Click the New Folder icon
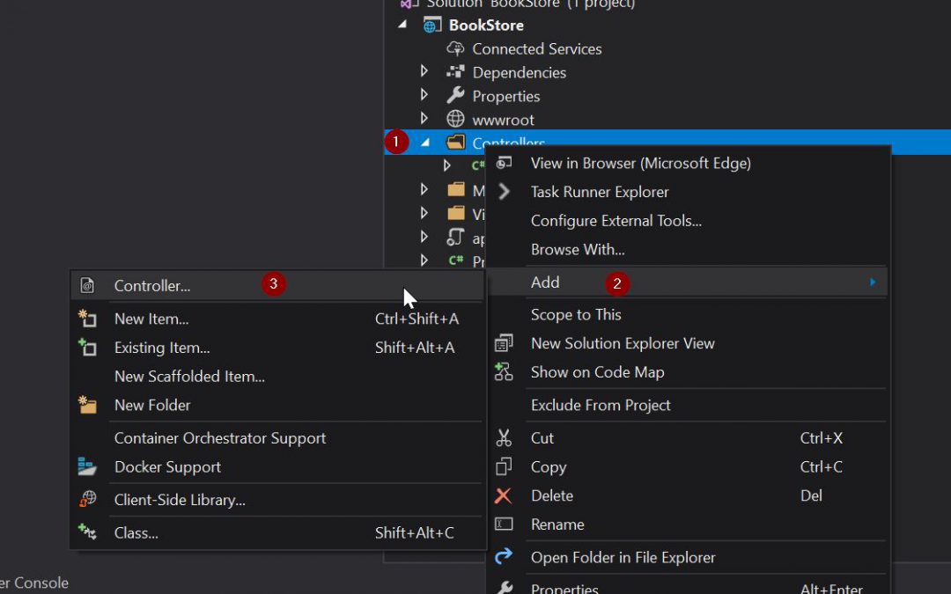The width and height of the screenshot is (951, 594). point(87,406)
